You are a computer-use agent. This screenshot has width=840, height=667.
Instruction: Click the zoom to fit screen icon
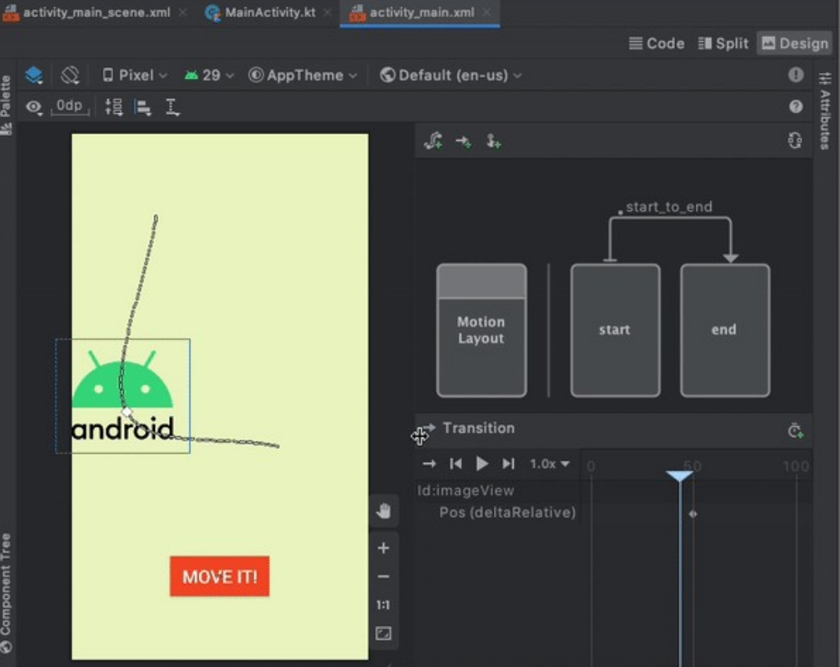click(383, 633)
